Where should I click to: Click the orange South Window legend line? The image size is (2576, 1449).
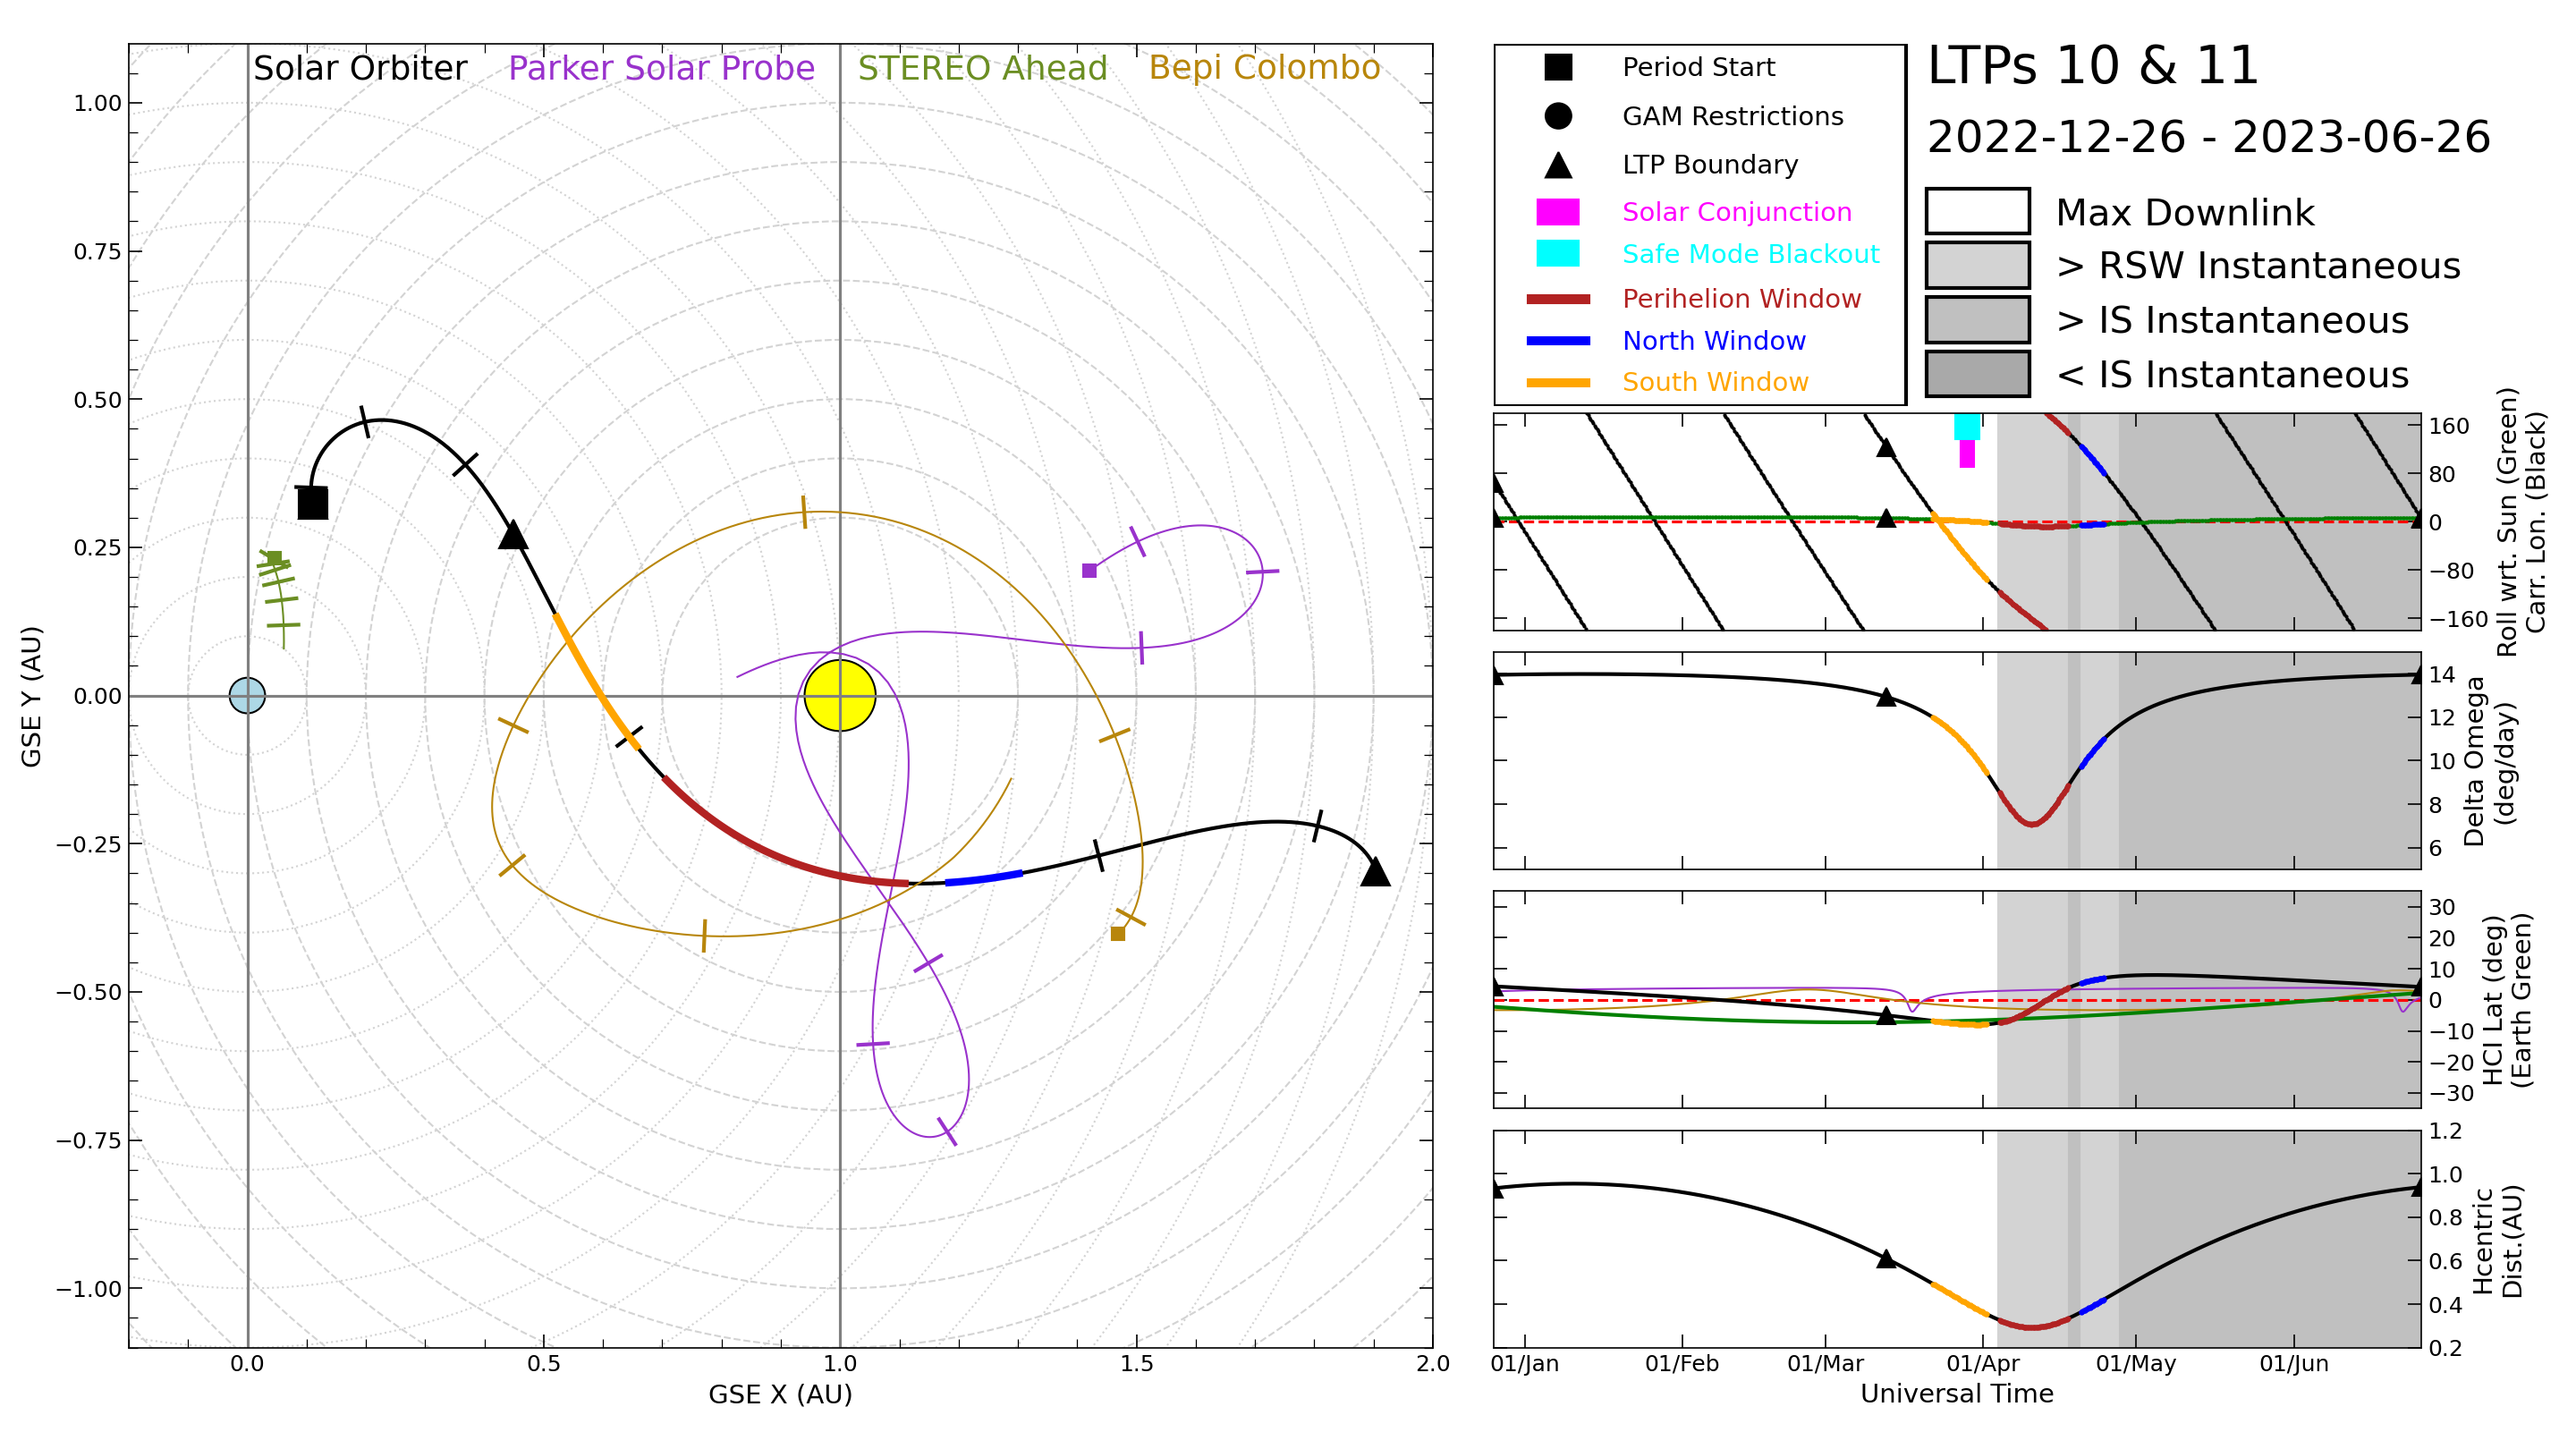1558,382
